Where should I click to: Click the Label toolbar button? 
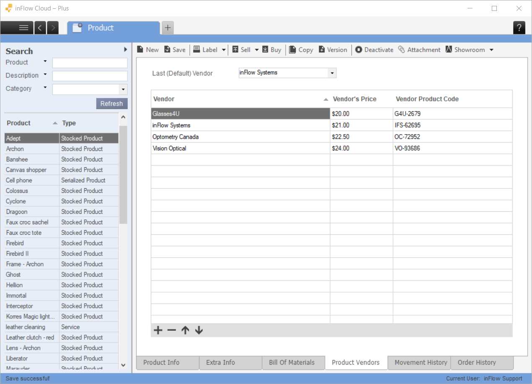(x=205, y=49)
